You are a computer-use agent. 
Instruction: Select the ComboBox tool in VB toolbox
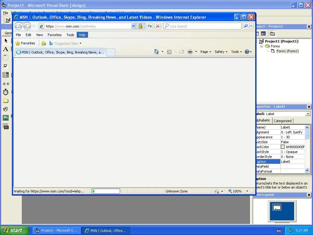[6, 75]
